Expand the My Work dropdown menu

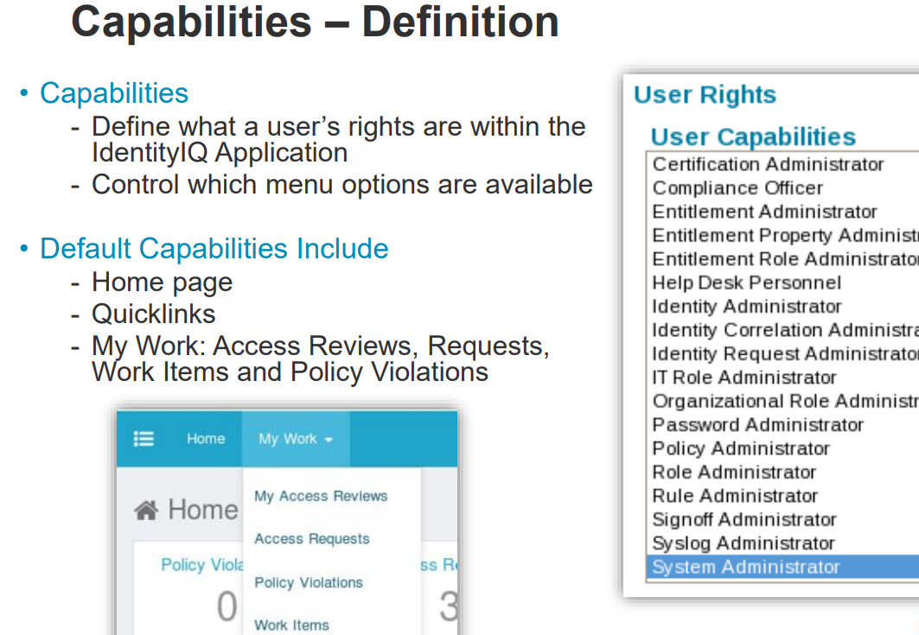coord(296,439)
